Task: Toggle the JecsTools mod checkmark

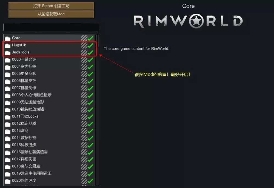Action: click(x=90, y=53)
